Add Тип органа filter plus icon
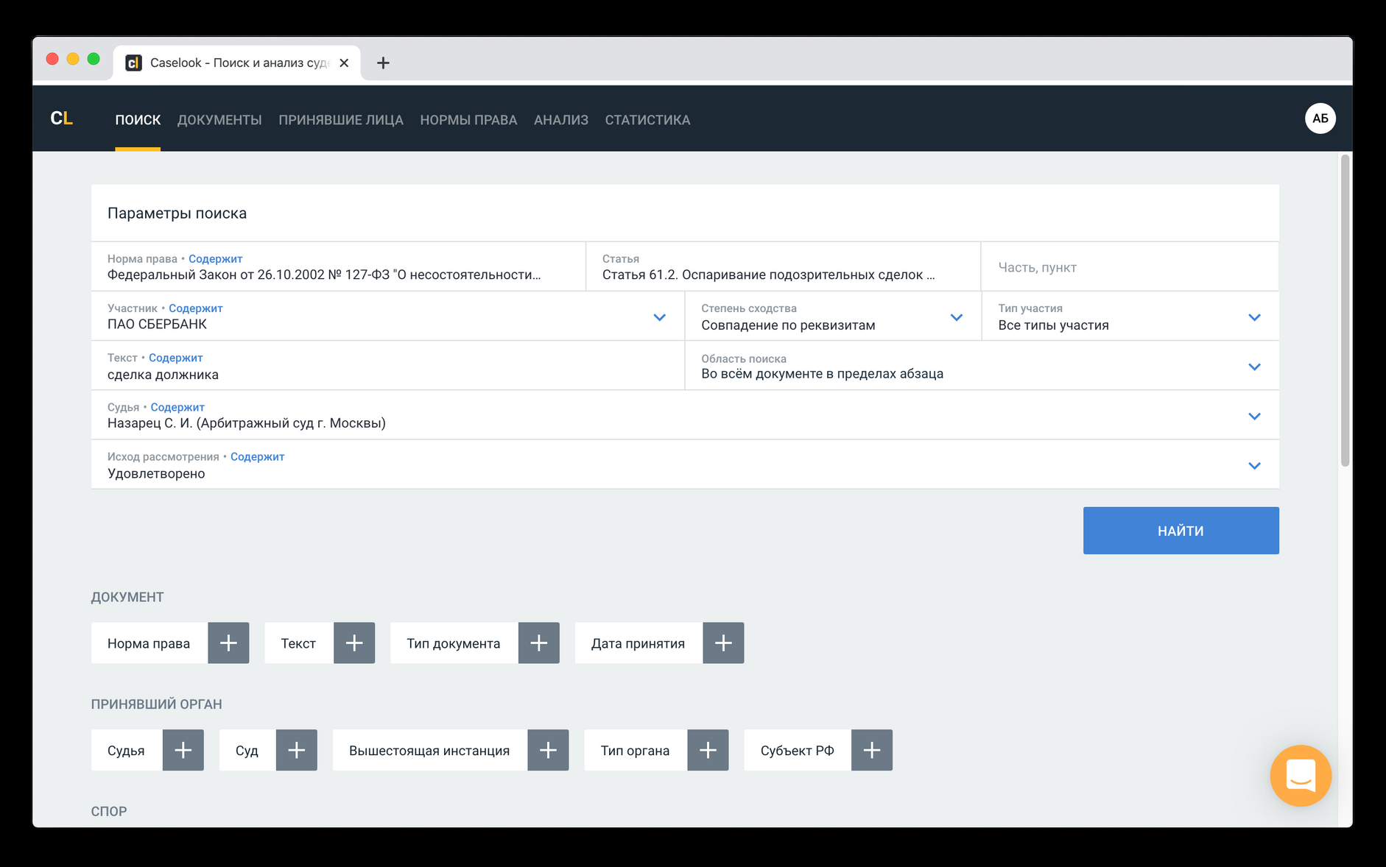 pos(708,750)
